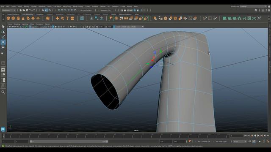
Task: Play the animation forward
Action: 258,136
